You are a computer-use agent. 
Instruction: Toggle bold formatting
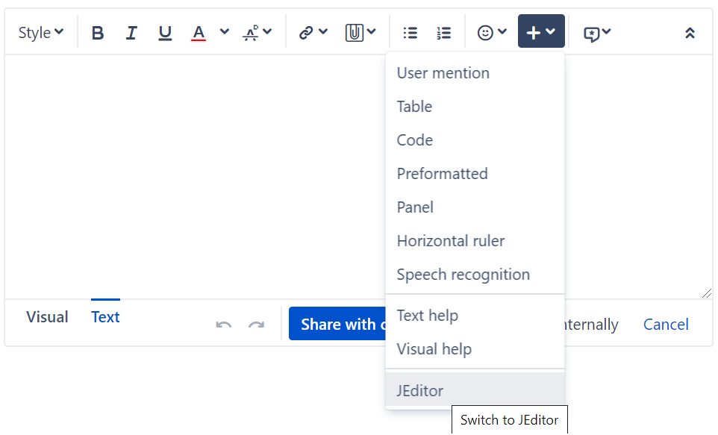(98, 33)
